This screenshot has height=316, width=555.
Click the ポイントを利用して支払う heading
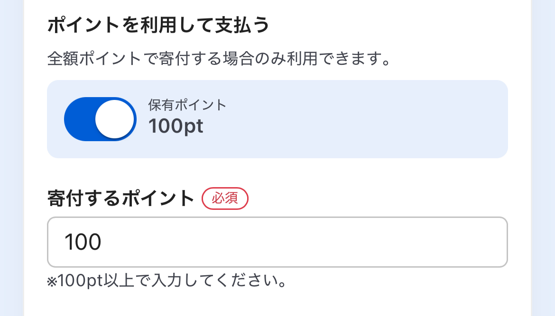158,25
